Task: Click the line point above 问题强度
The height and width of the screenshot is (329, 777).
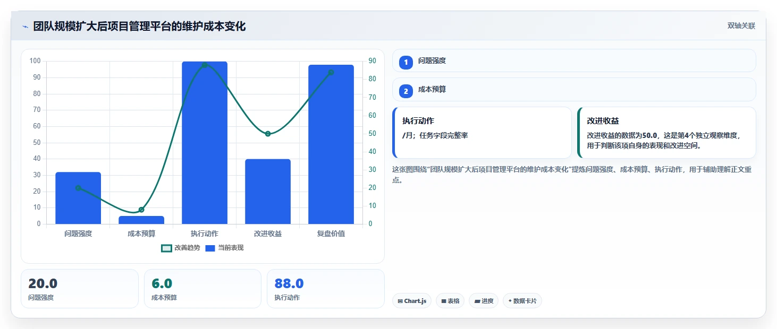Action: pos(78,188)
